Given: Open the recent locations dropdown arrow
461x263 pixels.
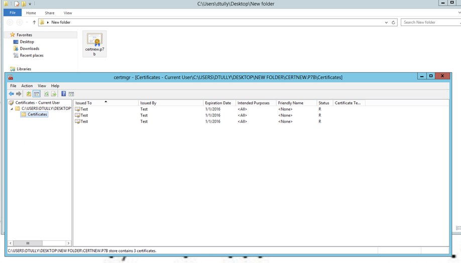Looking at the screenshot, I should (x=27, y=23).
